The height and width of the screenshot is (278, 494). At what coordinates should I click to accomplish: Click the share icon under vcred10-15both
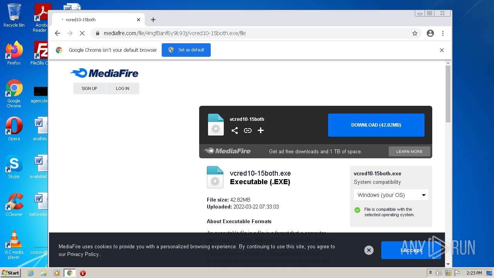[x=234, y=131]
